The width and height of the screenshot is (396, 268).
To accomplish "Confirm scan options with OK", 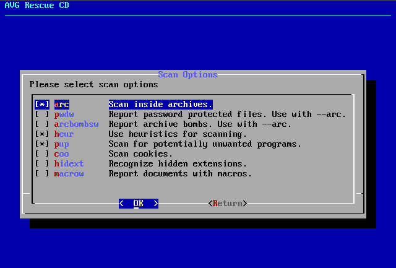I will [139, 204].
